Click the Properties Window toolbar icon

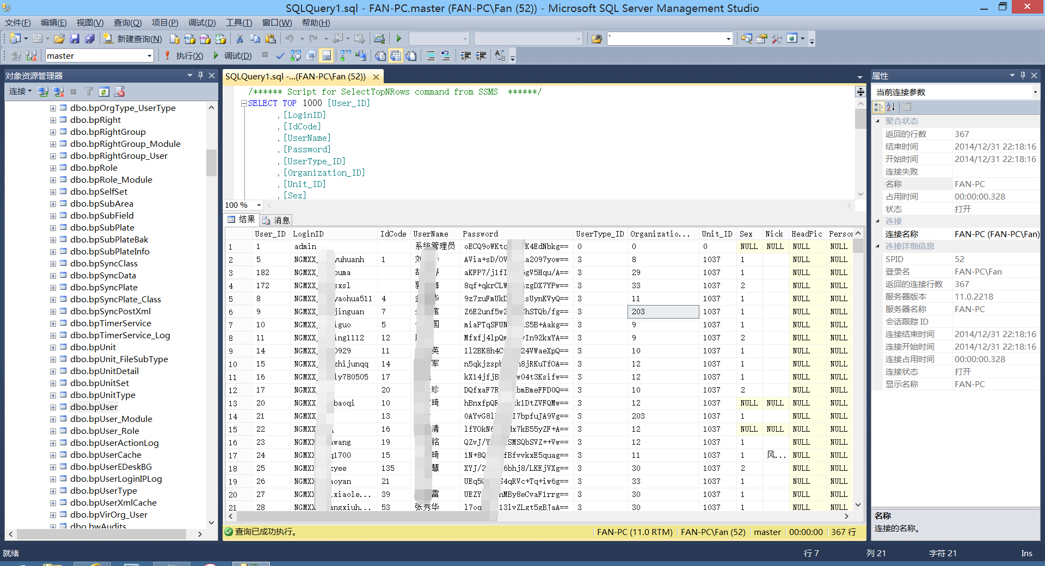[761, 39]
